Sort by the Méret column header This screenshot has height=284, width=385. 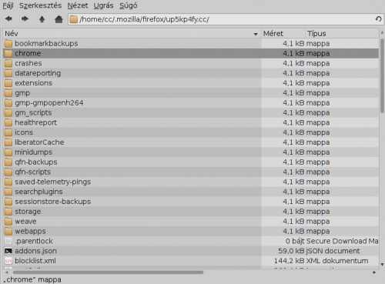283,34
